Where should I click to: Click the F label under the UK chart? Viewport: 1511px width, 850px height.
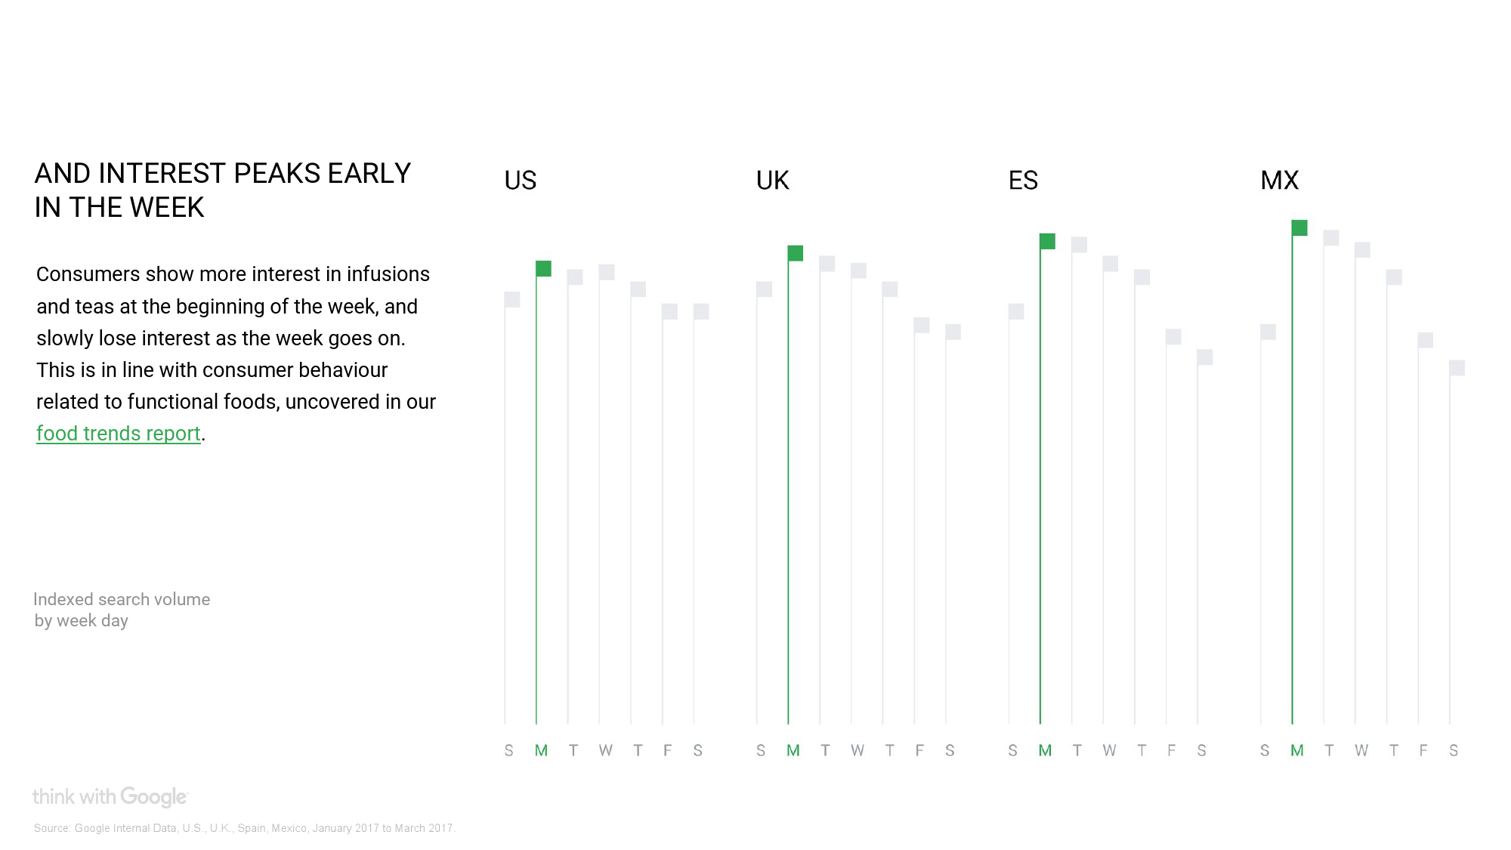click(919, 750)
